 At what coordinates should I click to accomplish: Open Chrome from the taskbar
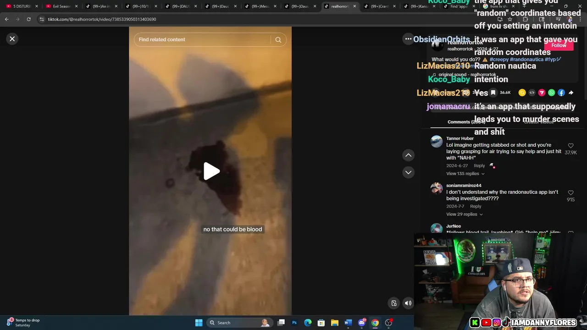pos(375,323)
